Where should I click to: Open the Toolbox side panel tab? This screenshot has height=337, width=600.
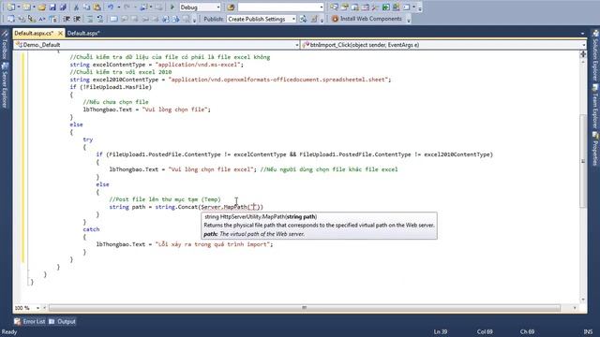5,46
